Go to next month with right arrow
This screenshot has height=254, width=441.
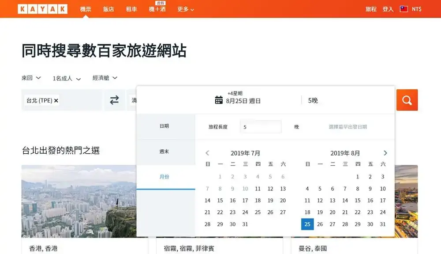point(385,153)
